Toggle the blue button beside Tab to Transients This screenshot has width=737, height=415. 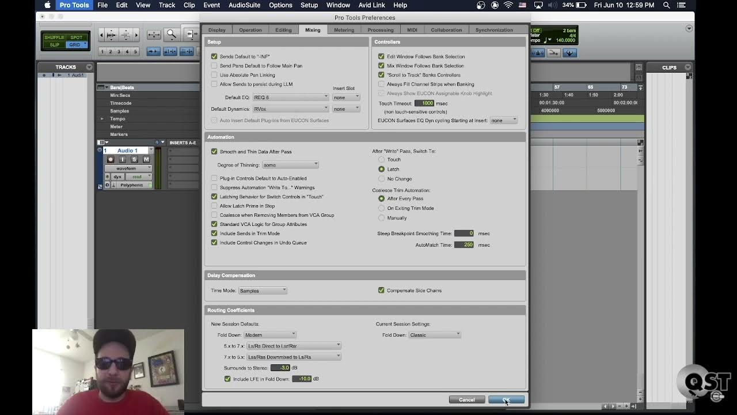tap(170, 51)
